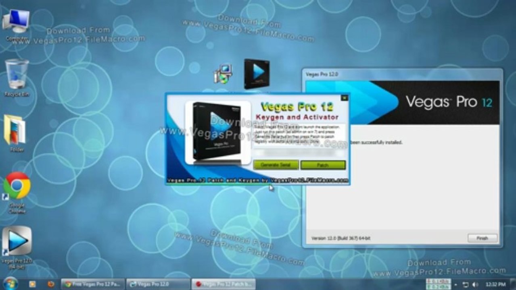Click the instructions text box in the keygen
Screen dimensions: 516x290
(x=299, y=135)
